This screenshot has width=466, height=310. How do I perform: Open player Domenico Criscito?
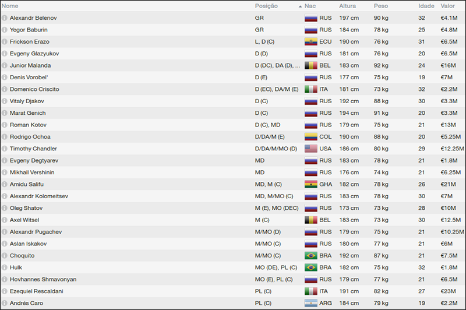(34, 89)
